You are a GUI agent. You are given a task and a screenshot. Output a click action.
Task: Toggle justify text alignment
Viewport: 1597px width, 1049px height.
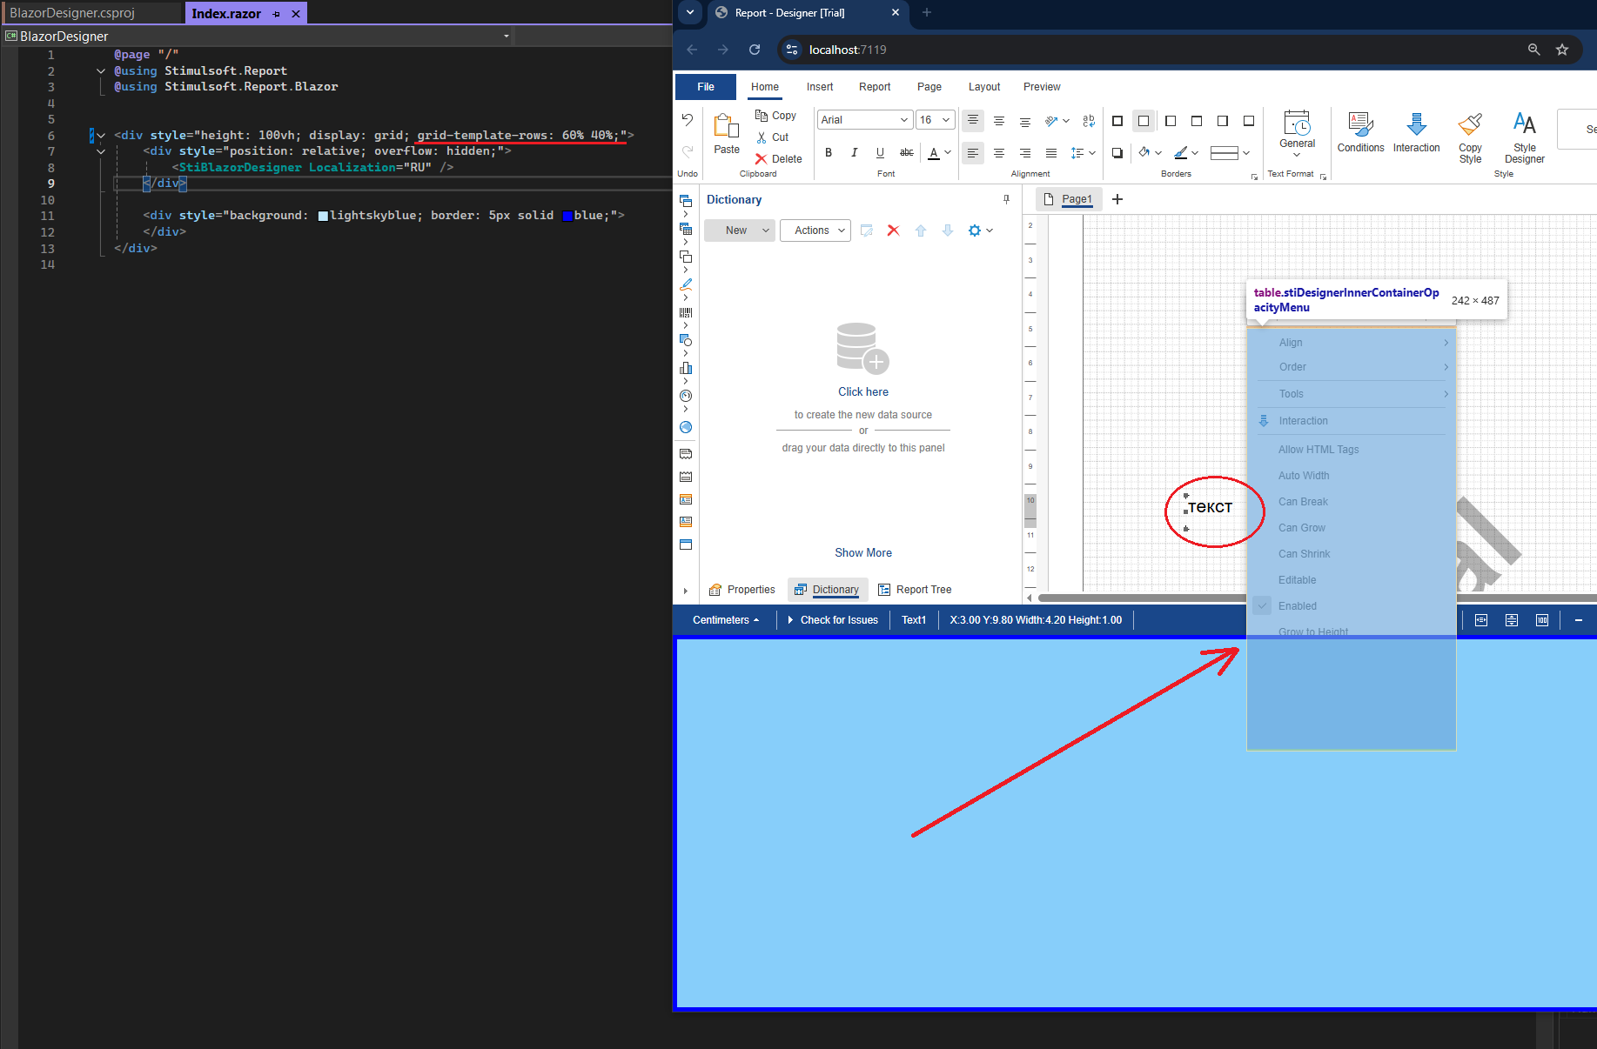coord(1051,153)
